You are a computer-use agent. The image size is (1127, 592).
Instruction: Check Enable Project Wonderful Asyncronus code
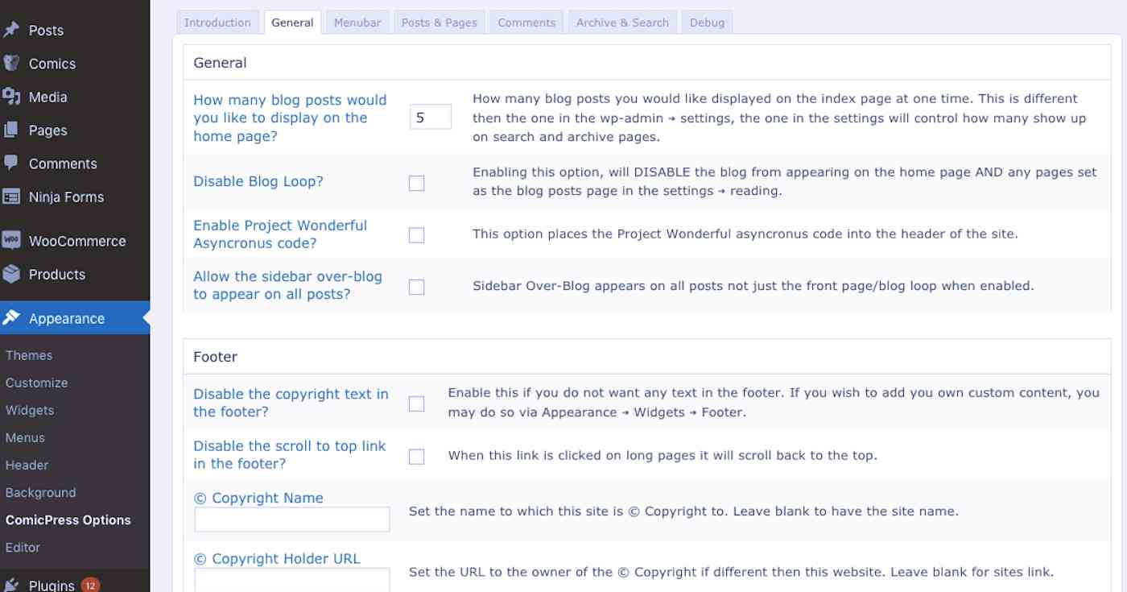coord(416,234)
